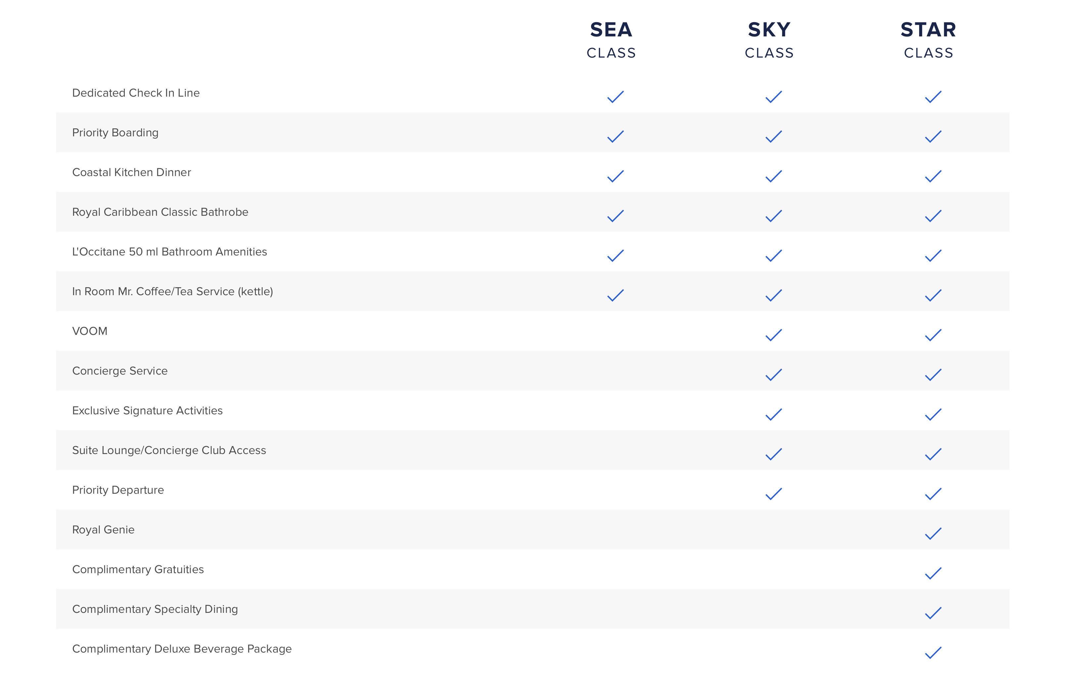Click the SEA CLASS column heading
The width and height of the screenshot is (1075, 683).
[x=611, y=40]
